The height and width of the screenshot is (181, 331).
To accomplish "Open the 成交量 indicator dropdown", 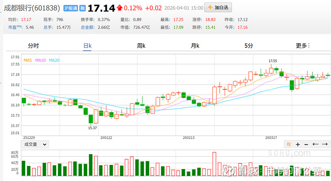I will tap(35, 144).
